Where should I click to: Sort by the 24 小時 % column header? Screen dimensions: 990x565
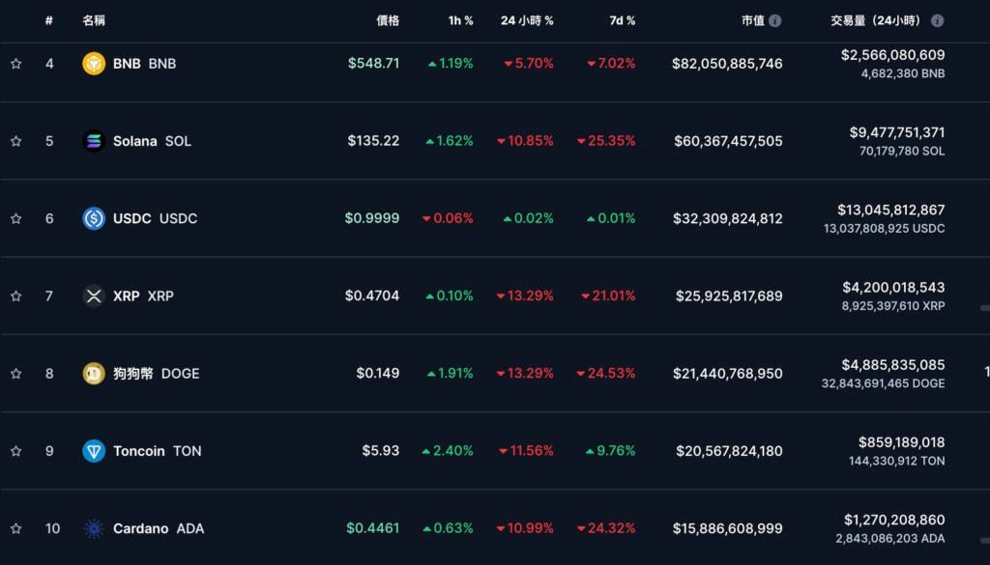[527, 20]
